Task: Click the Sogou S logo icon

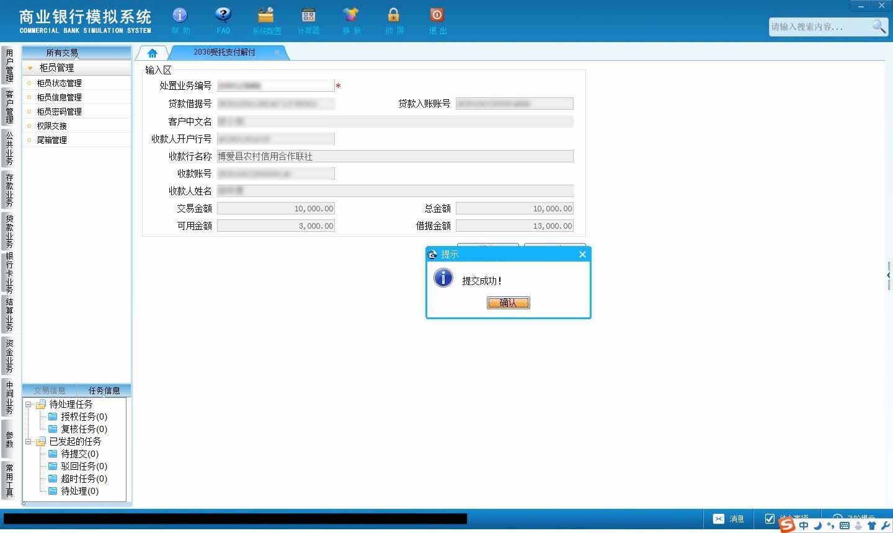Action: (x=787, y=524)
